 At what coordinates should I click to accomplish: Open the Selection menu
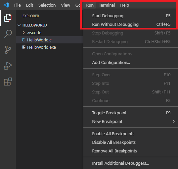(x=47, y=5)
